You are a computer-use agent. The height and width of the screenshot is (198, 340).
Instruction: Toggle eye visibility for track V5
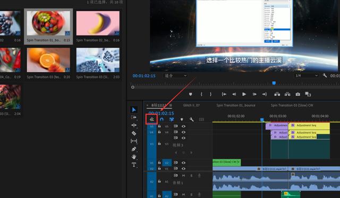tap(183, 126)
